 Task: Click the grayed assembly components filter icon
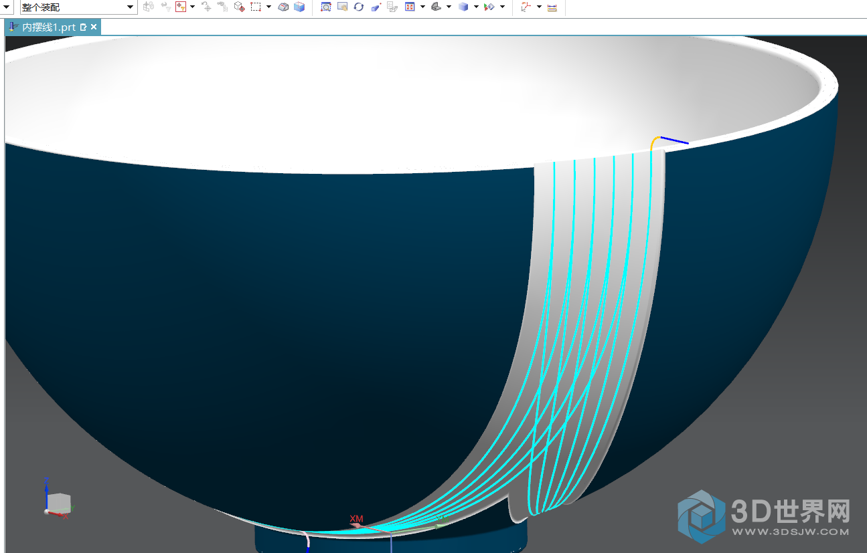149,7
